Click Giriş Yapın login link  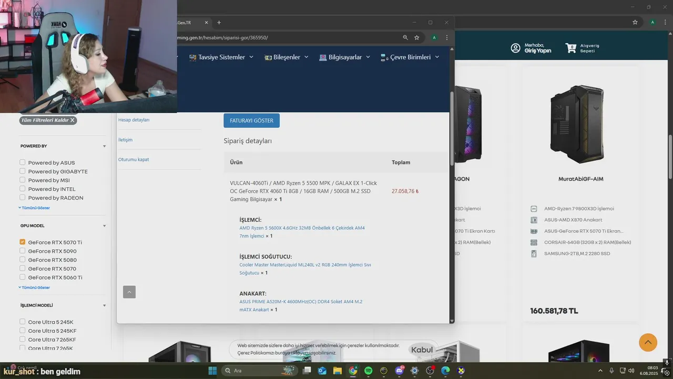pyautogui.click(x=537, y=51)
